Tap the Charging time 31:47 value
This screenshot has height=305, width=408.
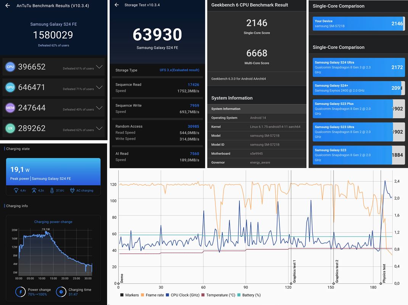73,294
